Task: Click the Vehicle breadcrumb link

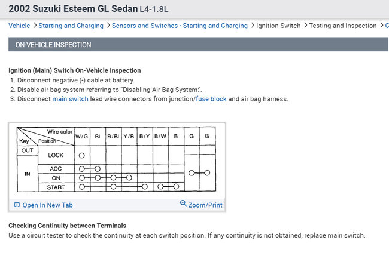Action: tap(19, 26)
